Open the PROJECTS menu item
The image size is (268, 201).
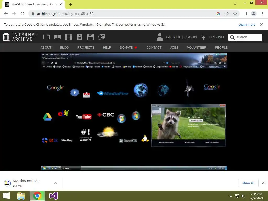pyautogui.click(x=86, y=48)
